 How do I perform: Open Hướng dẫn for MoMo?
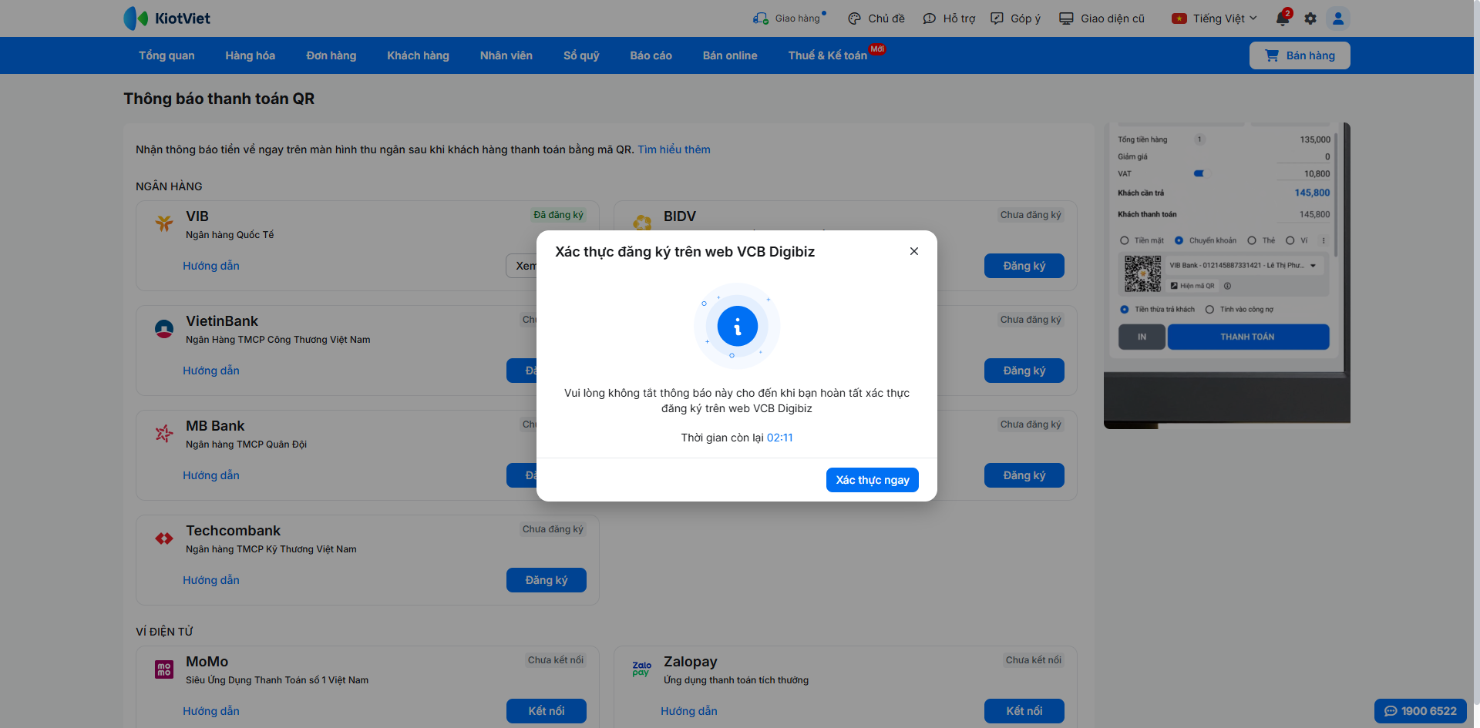pos(211,711)
